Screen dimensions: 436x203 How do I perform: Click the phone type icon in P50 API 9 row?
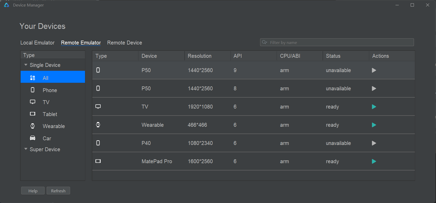click(x=98, y=70)
